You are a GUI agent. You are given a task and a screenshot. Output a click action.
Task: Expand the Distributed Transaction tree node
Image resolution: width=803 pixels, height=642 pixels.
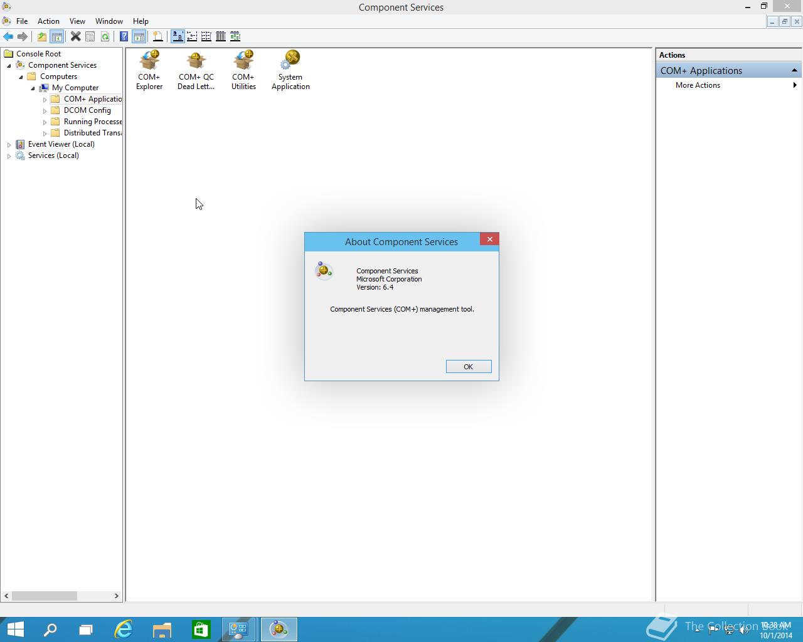pyautogui.click(x=45, y=134)
